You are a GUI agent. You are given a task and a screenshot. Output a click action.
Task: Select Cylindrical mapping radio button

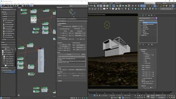(x=144, y=55)
